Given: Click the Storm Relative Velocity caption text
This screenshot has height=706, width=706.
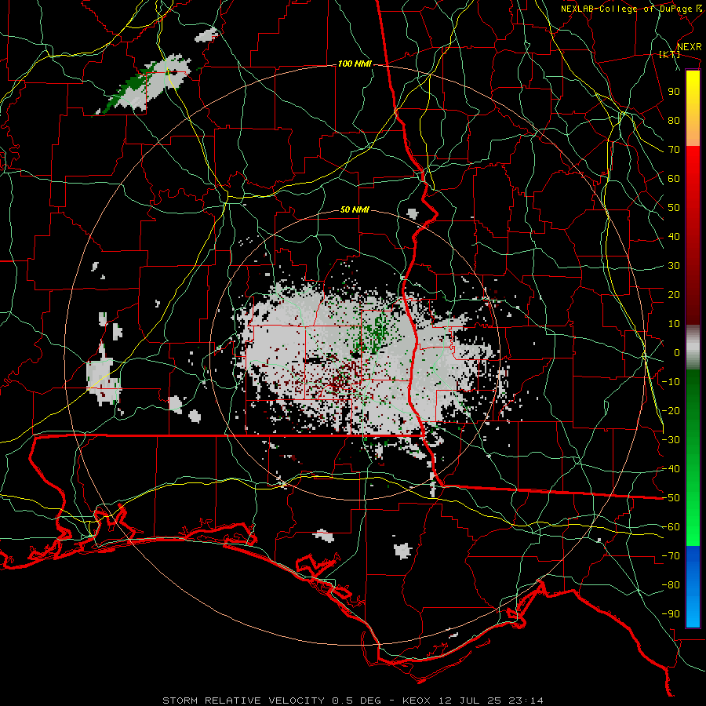Looking at the screenshot, I should 353,701.
